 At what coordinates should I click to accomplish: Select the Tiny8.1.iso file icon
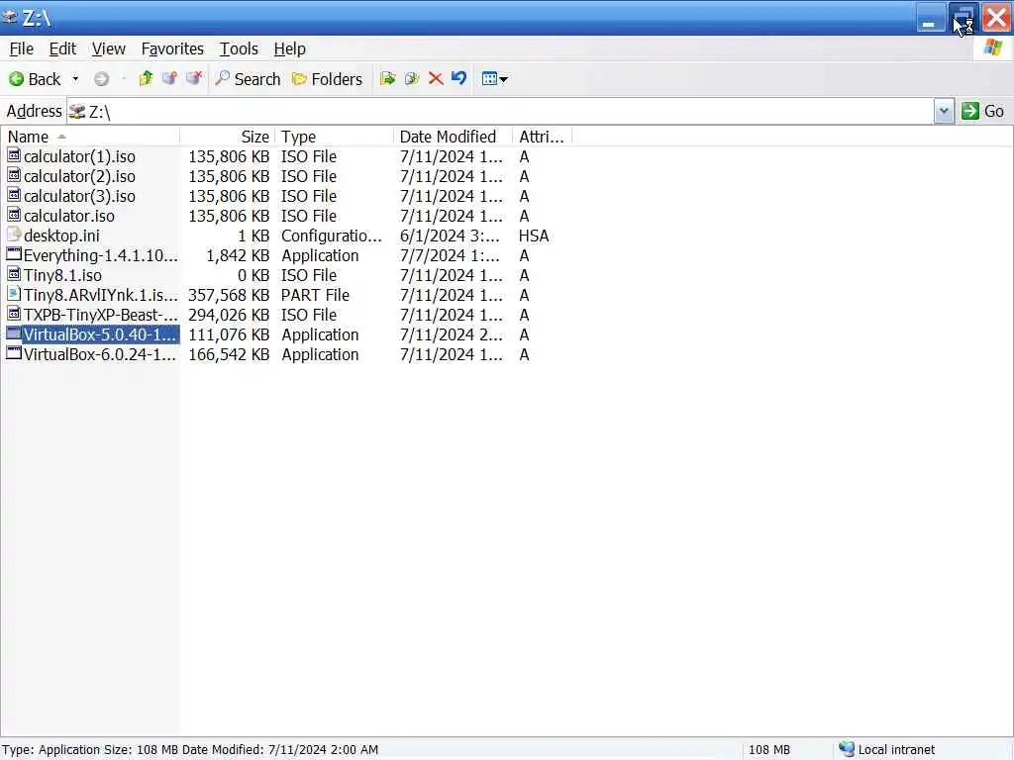point(14,275)
